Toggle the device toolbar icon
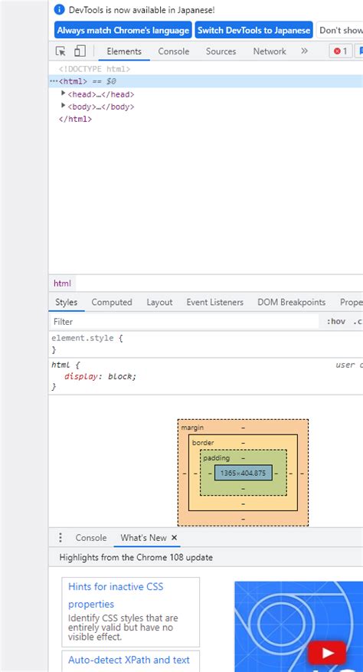 (x=80, y=51)
